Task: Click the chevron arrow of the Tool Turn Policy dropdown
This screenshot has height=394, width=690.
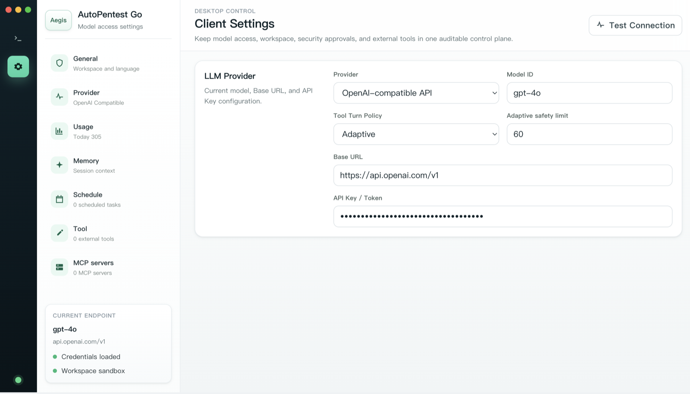Action: pos(494,134)
